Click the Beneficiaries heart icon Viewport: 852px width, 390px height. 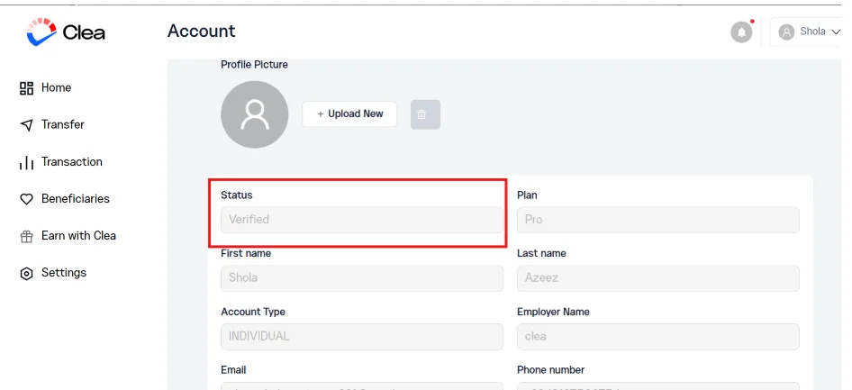pyautogui.click(x=26, y=199)
